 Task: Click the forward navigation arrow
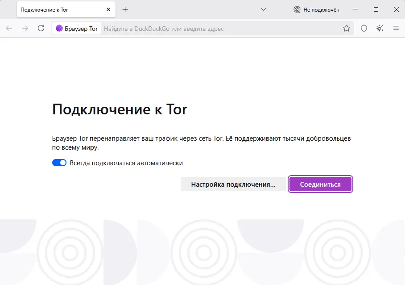coord(25,28)
